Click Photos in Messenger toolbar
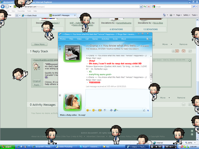The image size is (199, 149). pos(63,39)
